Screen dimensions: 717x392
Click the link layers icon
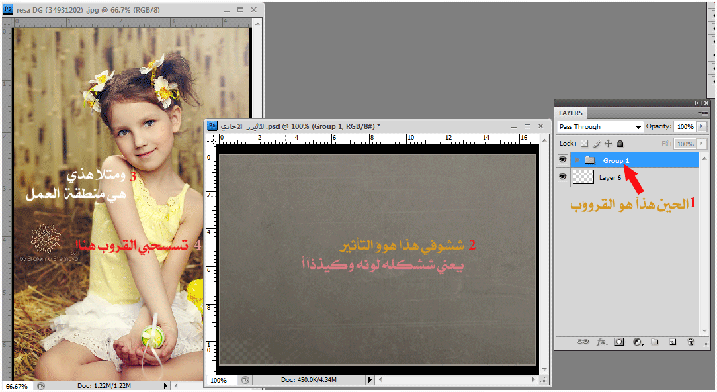coord(583,342)
